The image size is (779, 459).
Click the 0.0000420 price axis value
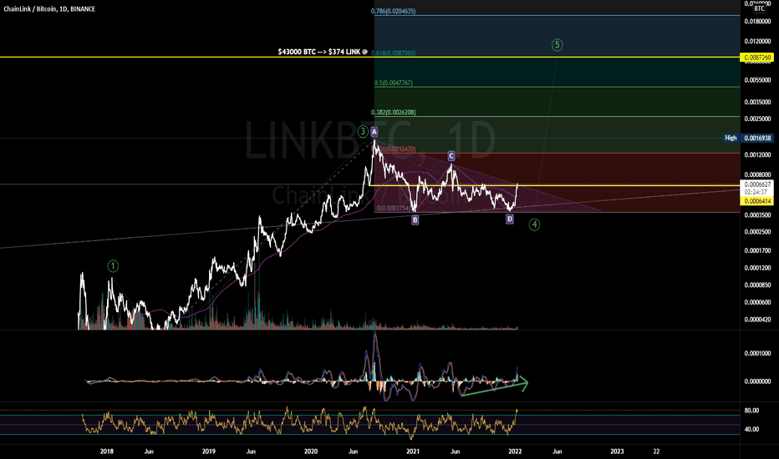pos(757,320)
